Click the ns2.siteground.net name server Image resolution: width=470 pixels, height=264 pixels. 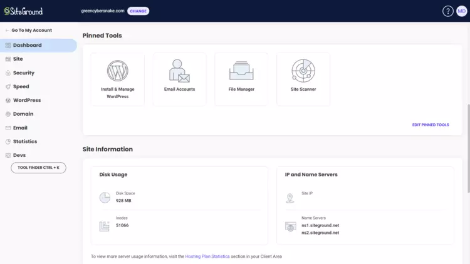coord(320,233)
